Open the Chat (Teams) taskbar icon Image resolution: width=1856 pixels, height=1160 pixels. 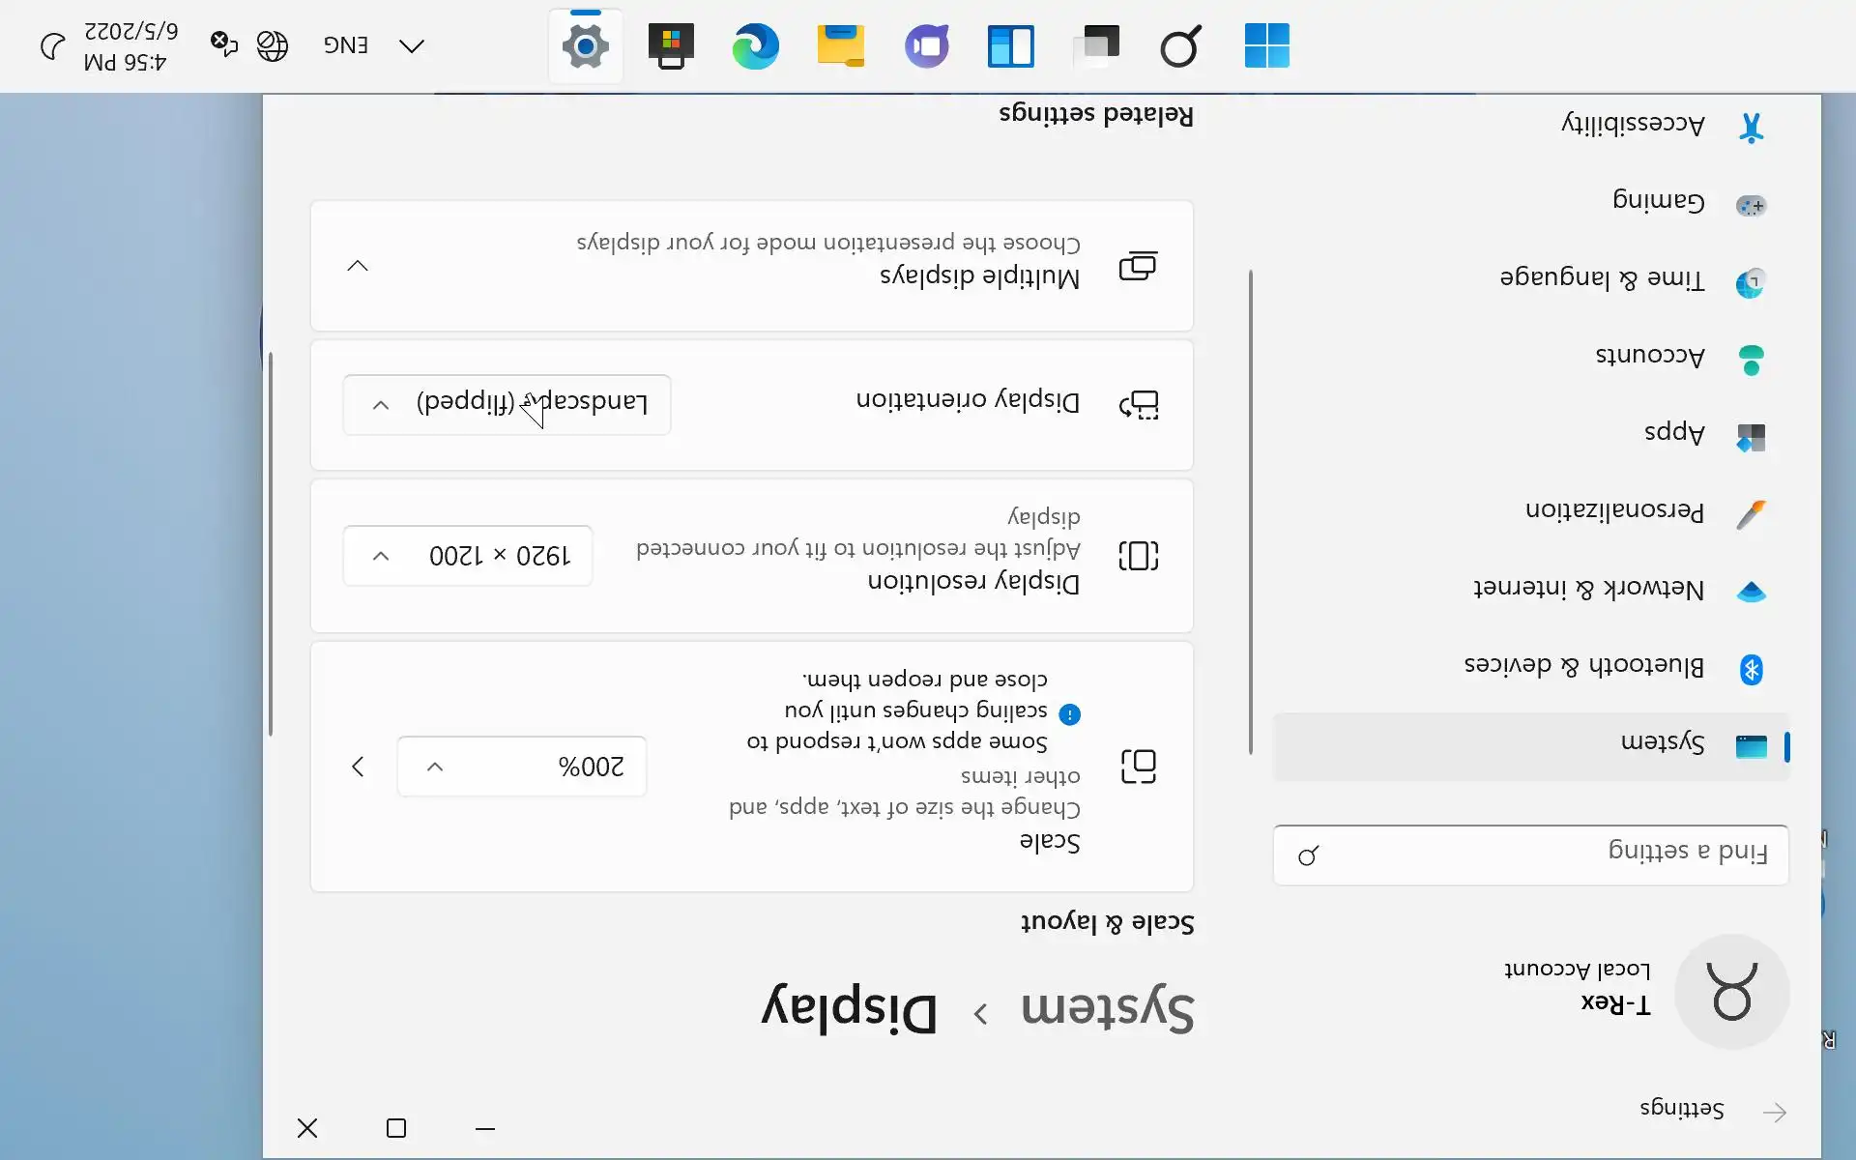point(926,45)
